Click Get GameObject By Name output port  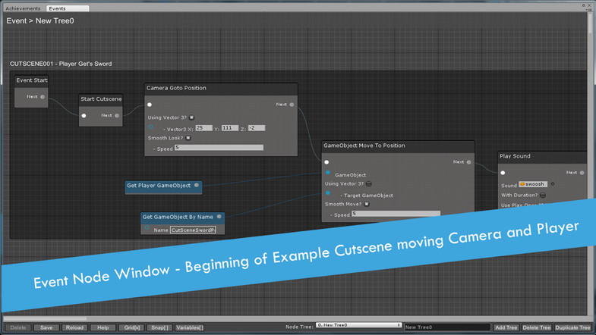[219, 217]
